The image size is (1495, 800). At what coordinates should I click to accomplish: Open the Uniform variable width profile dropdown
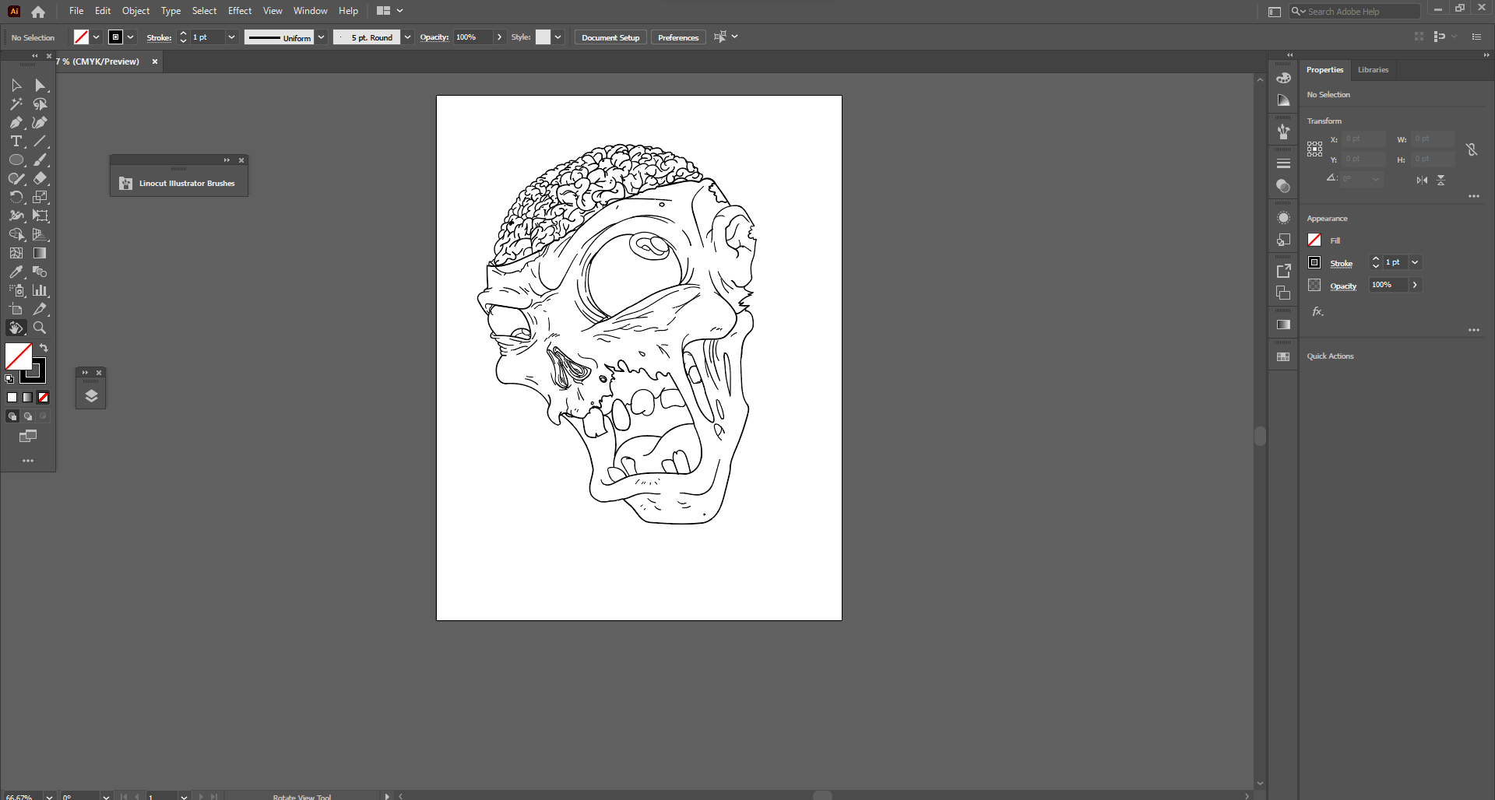pos(321,37)
